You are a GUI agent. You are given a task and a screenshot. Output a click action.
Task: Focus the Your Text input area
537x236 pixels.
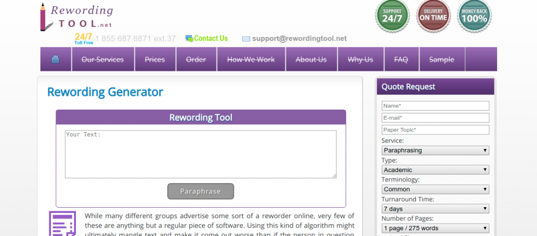pyautogui.click(x=201, y=154)
